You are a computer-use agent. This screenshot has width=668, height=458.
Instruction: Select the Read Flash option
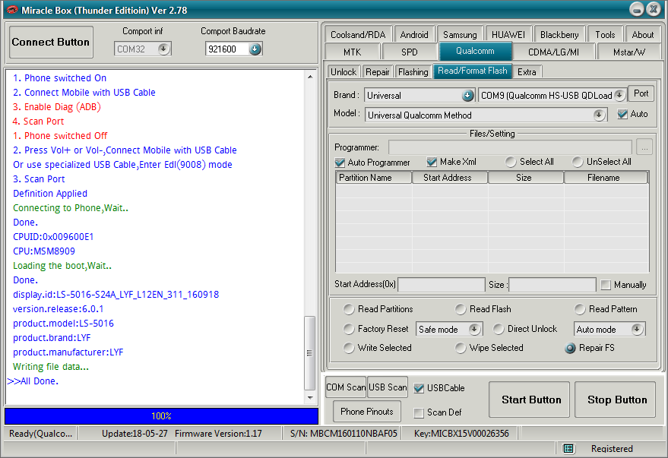(x=460, y=309)
